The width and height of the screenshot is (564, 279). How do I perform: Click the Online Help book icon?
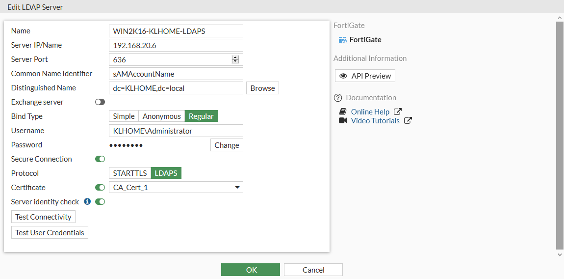[343, 112]
